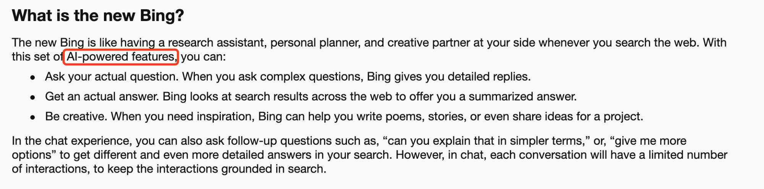Viewport: 764px width, 189px height.
Task: Click the words 'creative partner'
Action: pos(429,42)
